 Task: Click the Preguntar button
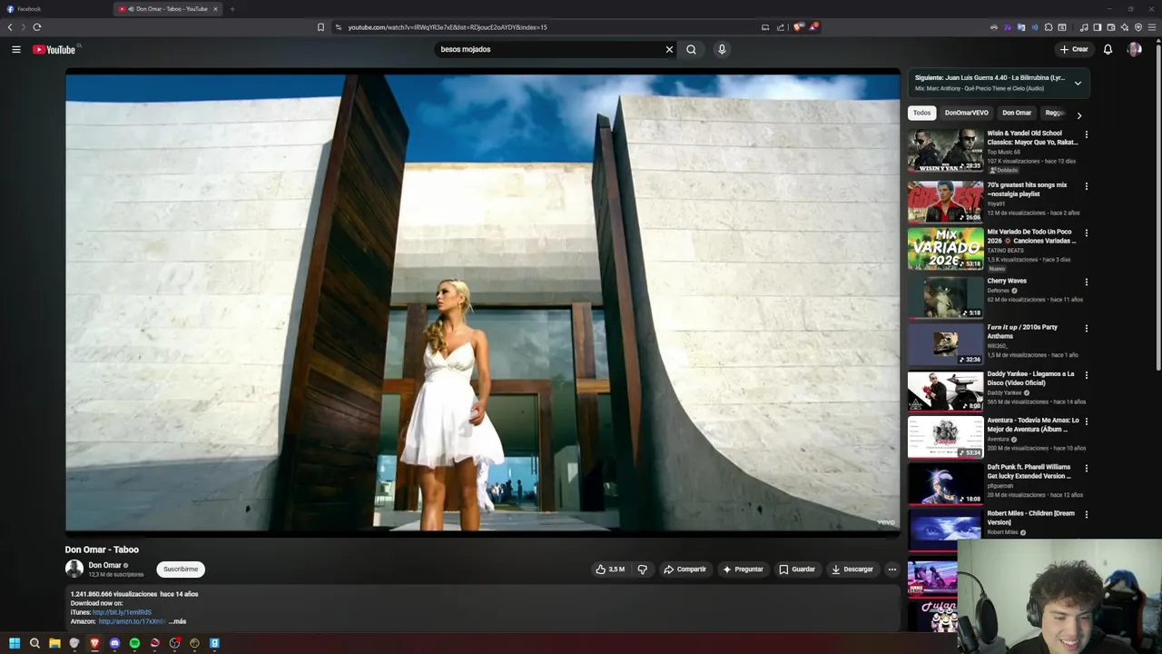pyautogui.click(x=743, y=570)
